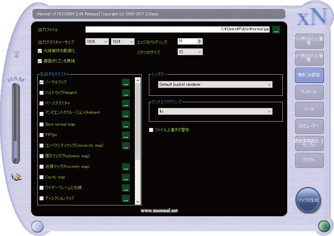Open バケツのサイズ 32 dropdown
The image size is (334, 236).
coord(190,52)
